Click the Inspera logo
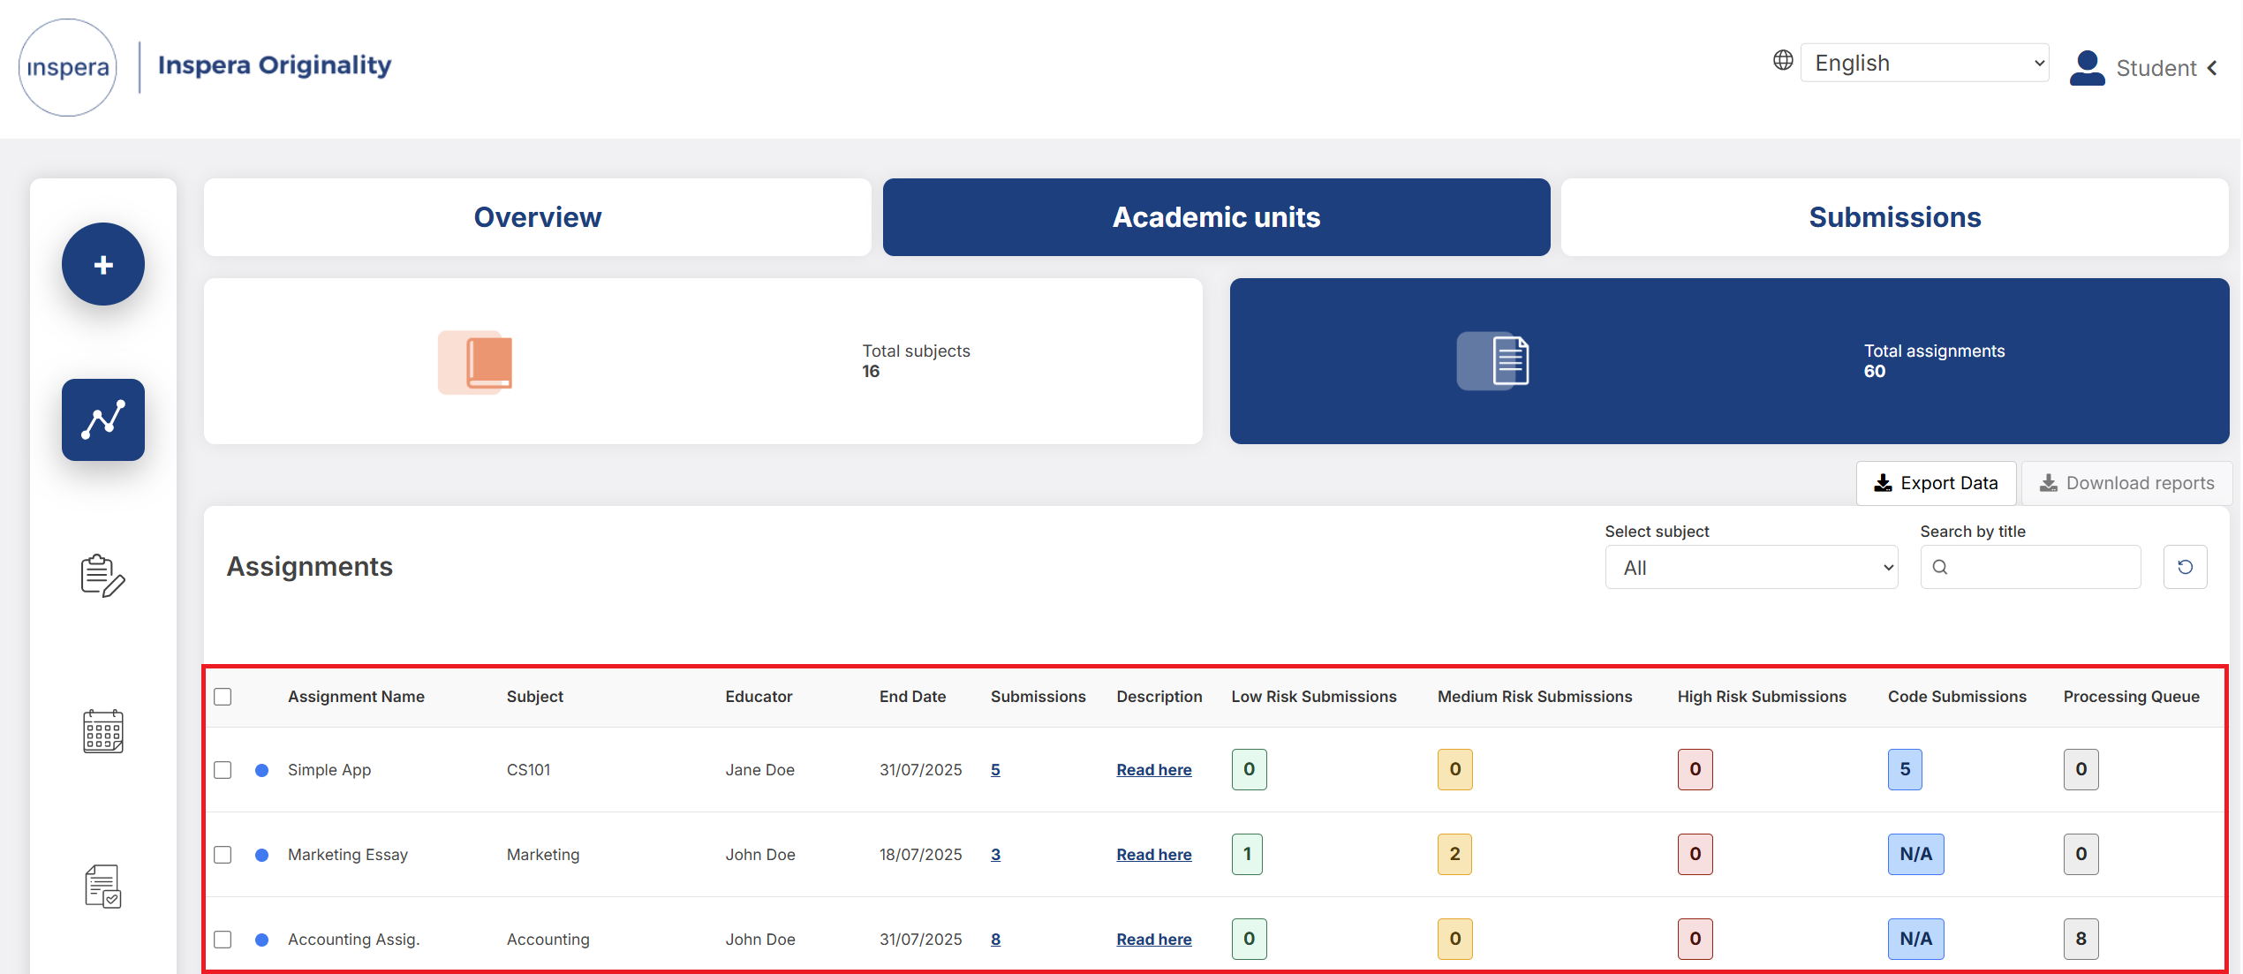The width and height of the screenshot is (2243, 974). tap(68, 67)
